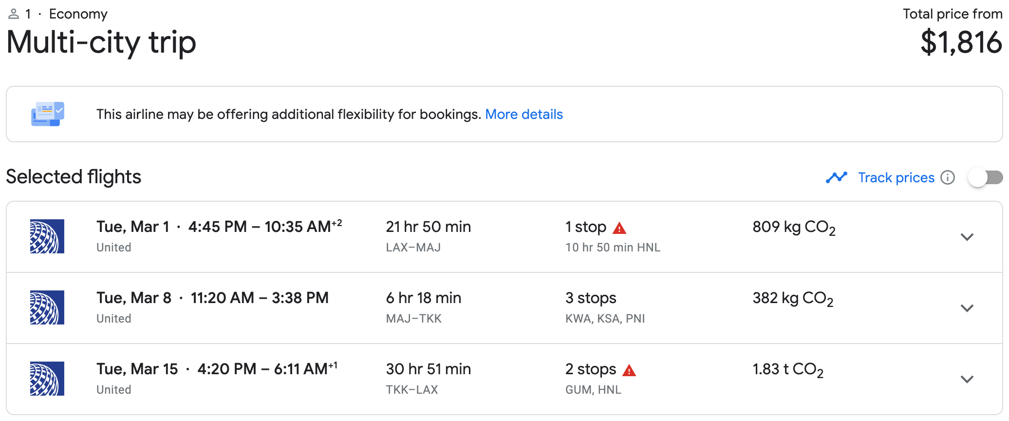Image resolution: width=1009 pixels, height=421 pixels.
Task: Expand the Mar 8 MAJ–TKK flight details
Action: (967, 307)
